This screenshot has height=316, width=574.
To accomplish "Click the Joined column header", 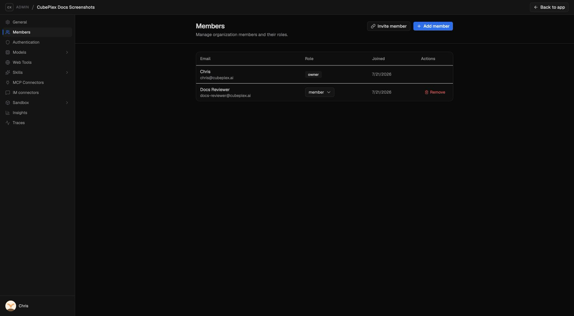I will (x=378, y=59).
